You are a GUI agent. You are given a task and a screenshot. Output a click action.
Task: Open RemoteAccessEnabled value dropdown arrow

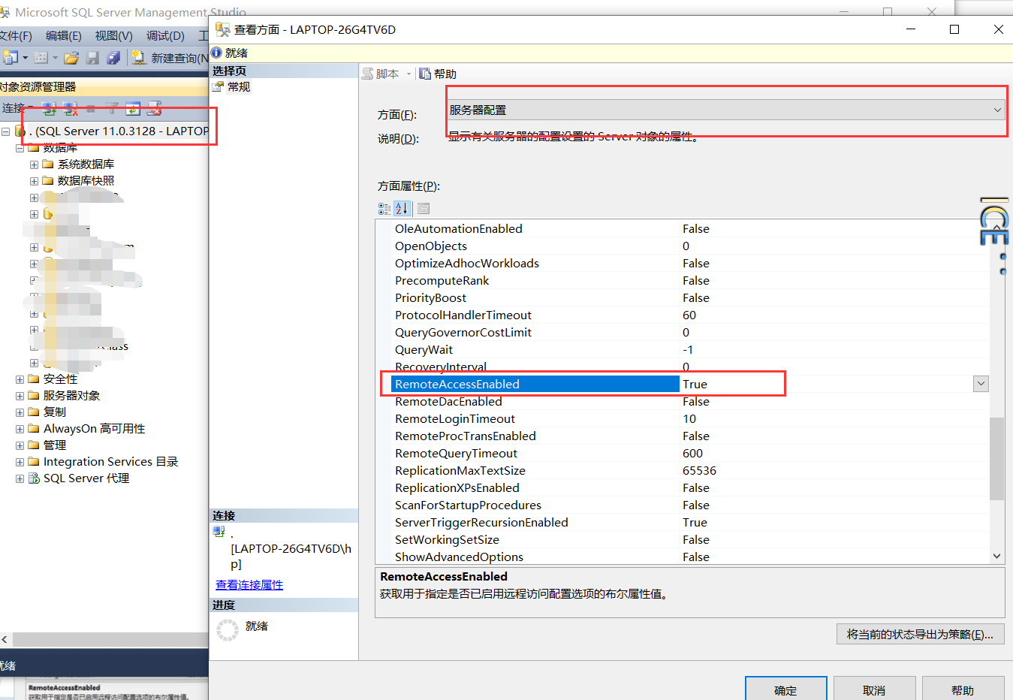(981, 384)
